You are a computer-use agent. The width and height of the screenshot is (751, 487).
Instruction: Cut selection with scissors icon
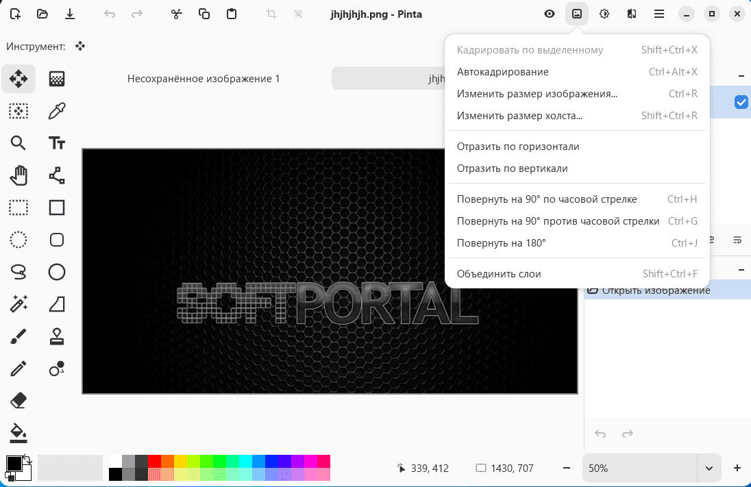tap(177, 14)
